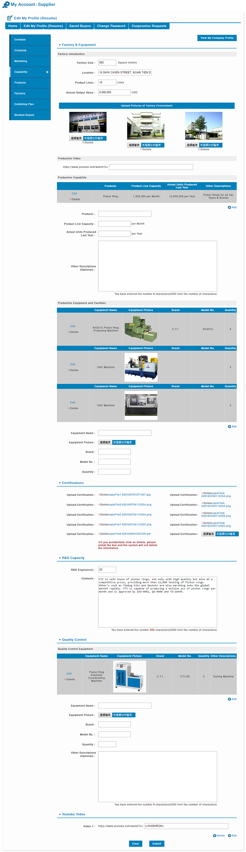246x852 pixels.
Task: Choose file for empty Upload Certification slot
Action: pyautogui.click(x=209, y=534)
